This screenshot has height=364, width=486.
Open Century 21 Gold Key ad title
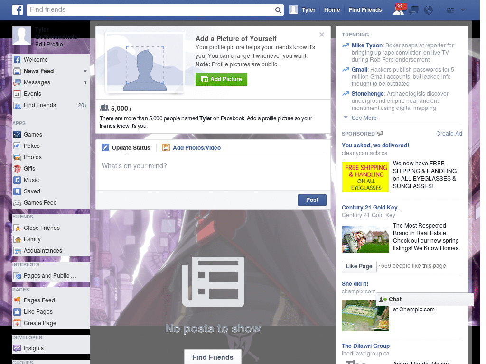coord(372,208)
